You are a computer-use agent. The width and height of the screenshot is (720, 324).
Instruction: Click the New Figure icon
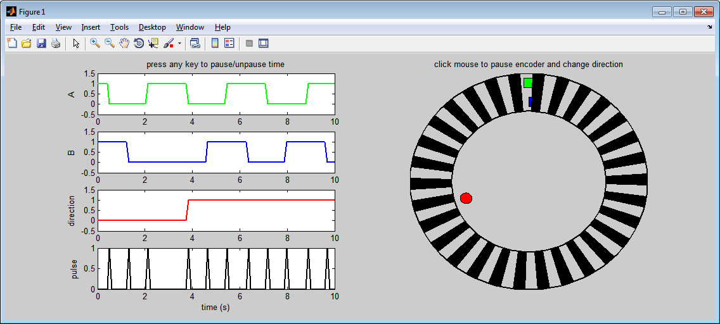[11, 44]
